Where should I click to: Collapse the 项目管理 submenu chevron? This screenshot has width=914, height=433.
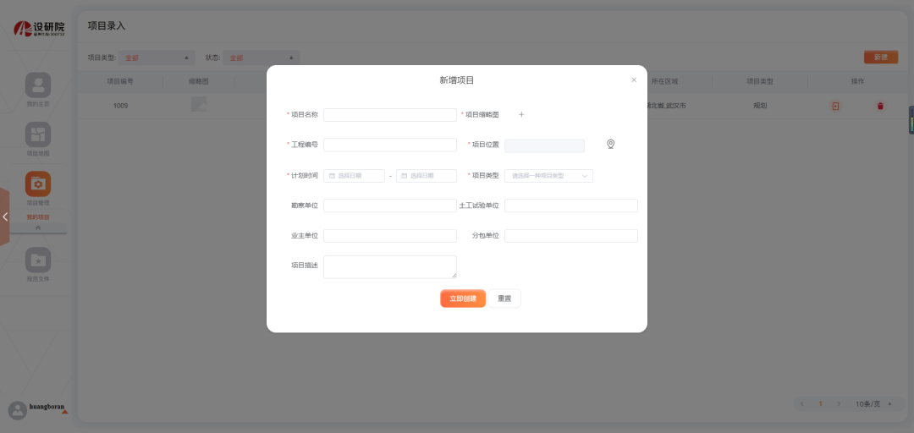pos(38,227)
